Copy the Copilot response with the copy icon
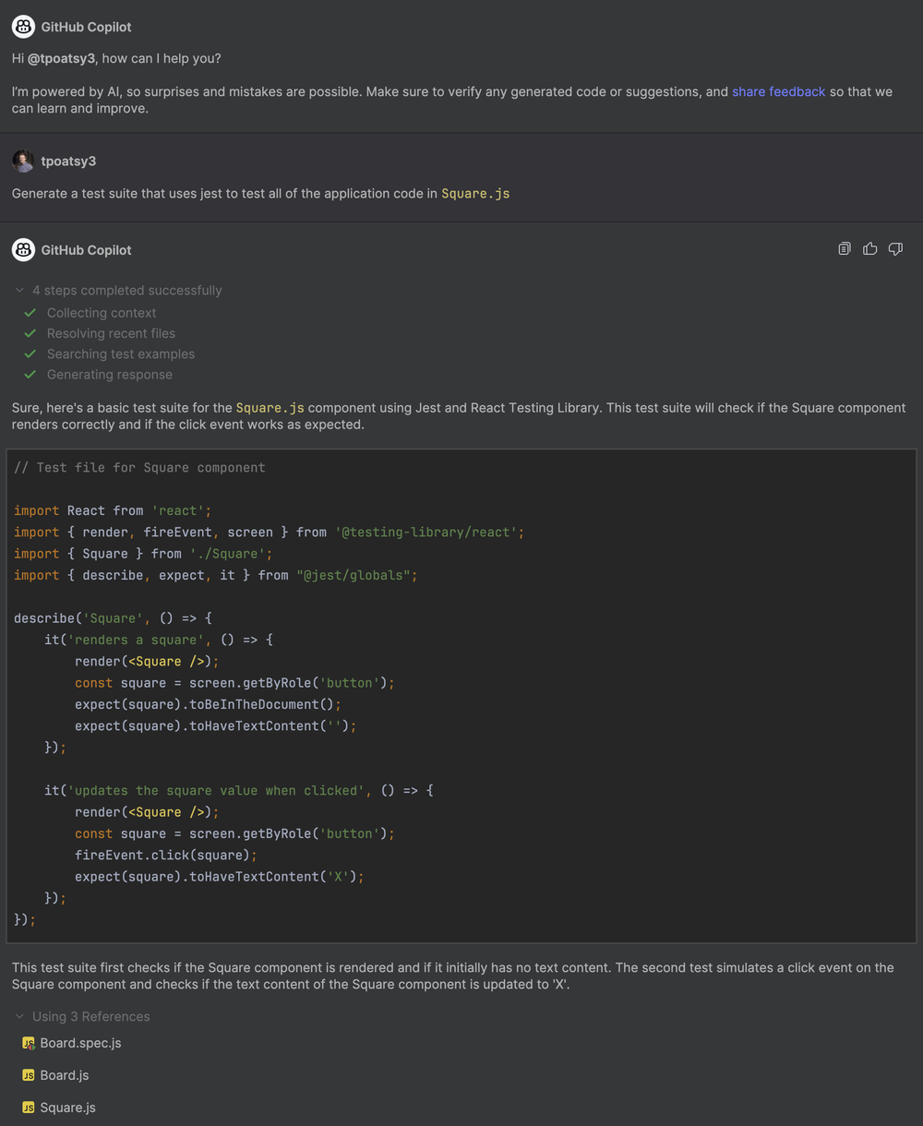 pos(844,249)
